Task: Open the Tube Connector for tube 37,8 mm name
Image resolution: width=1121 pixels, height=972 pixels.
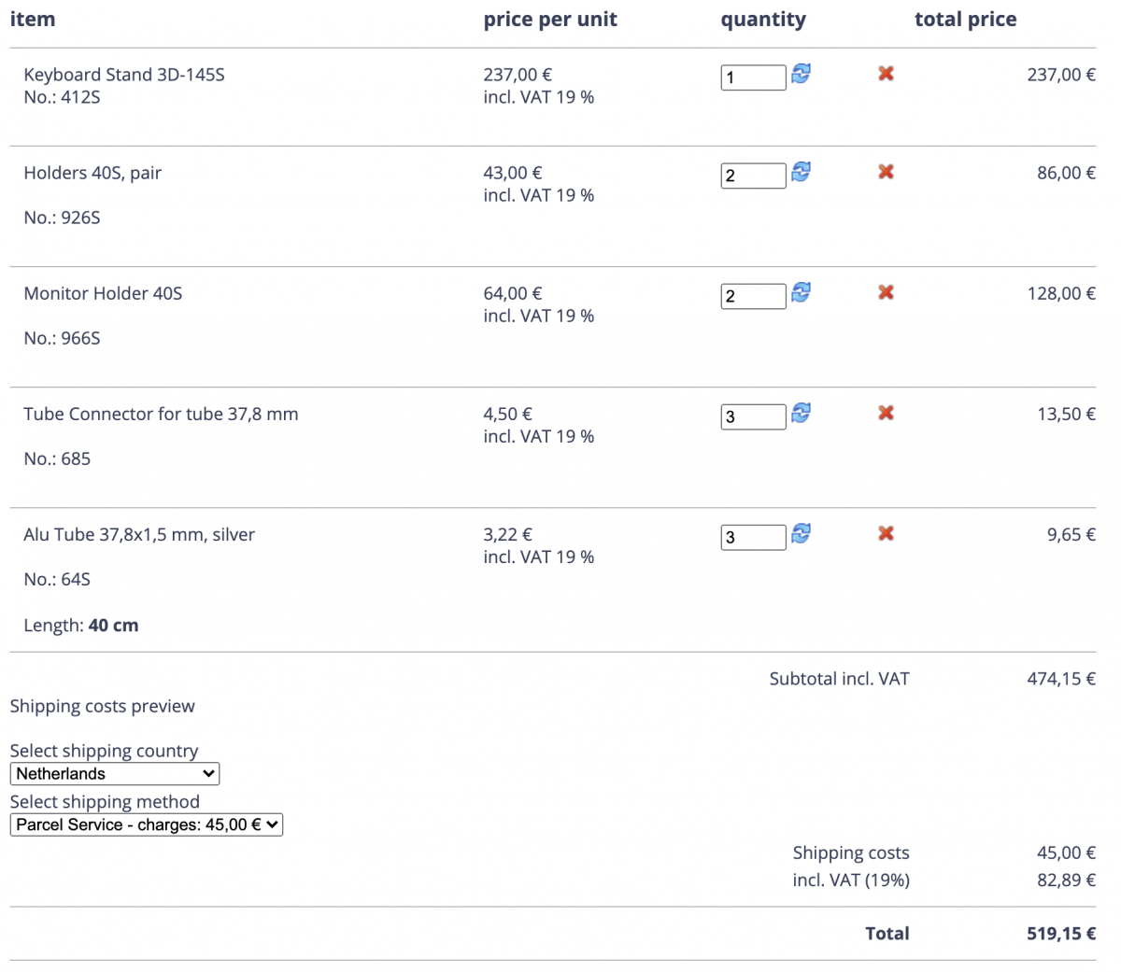Action: click(161, 414)
